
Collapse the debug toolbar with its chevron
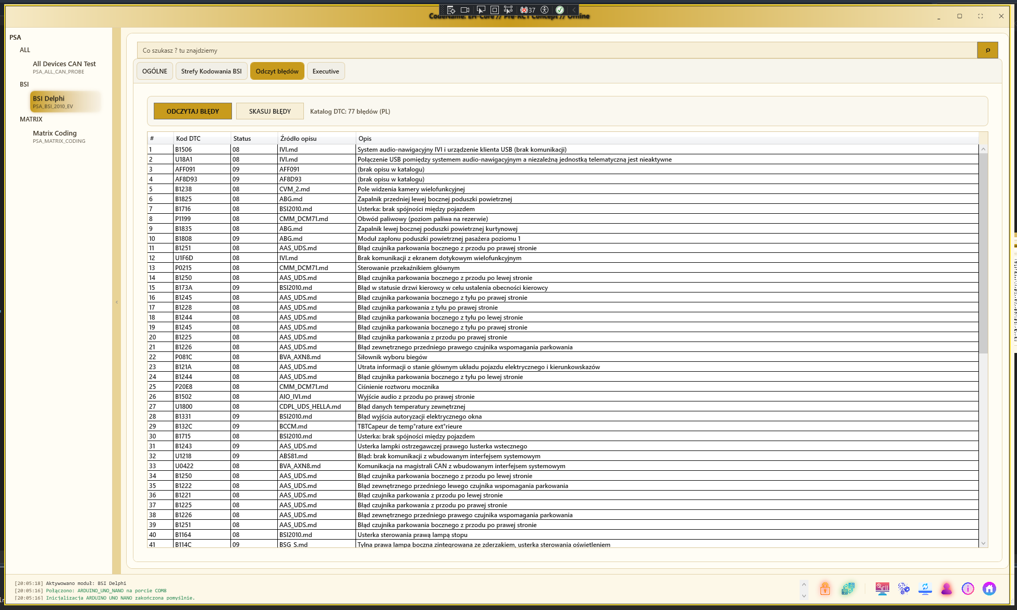pyautogui.click(x=574, y=9)
